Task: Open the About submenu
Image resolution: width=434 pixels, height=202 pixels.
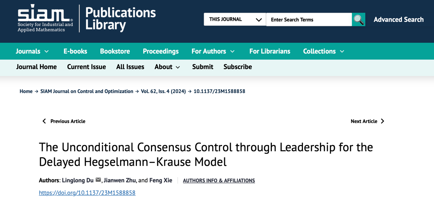Action: point(167,67)
